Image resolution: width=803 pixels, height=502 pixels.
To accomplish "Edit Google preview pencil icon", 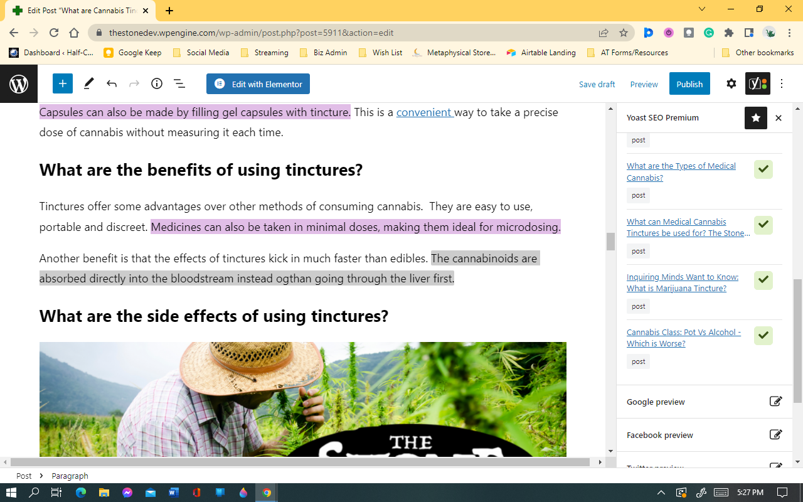I will coord(776,402).
